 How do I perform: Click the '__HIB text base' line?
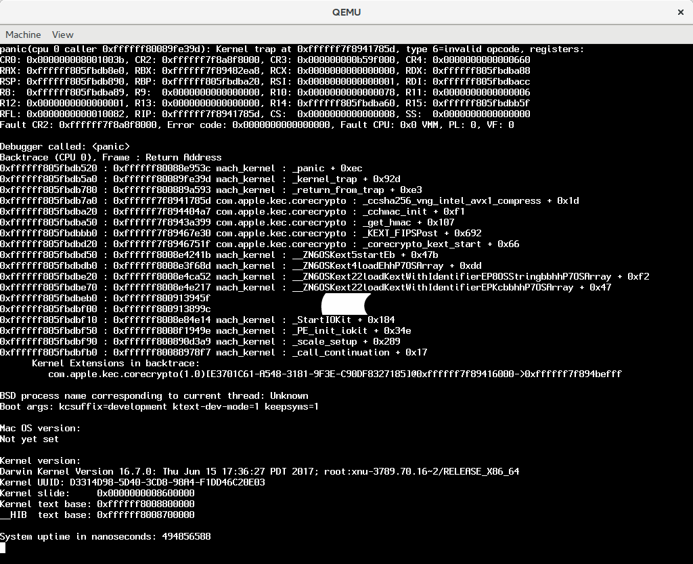pyautogui.click(x=97, y=515)
